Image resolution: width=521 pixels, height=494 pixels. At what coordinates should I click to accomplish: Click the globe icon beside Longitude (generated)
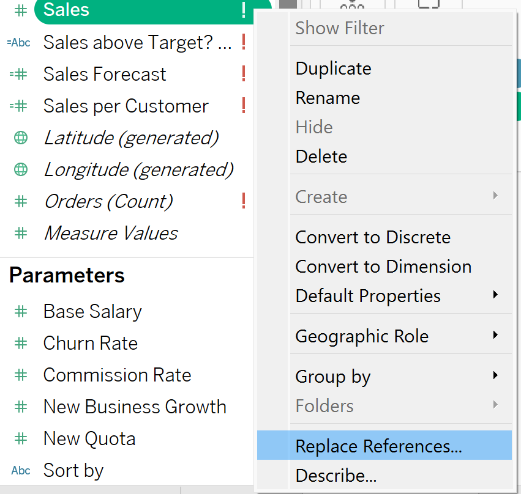(21, 170)
